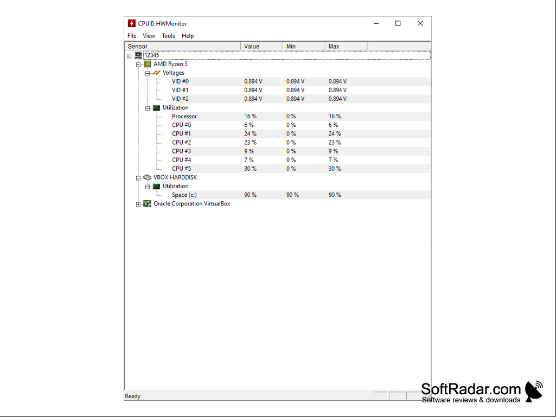Select the CPU #3 row
The width and height of the screenshot is (556, 417).
point(301,151)
